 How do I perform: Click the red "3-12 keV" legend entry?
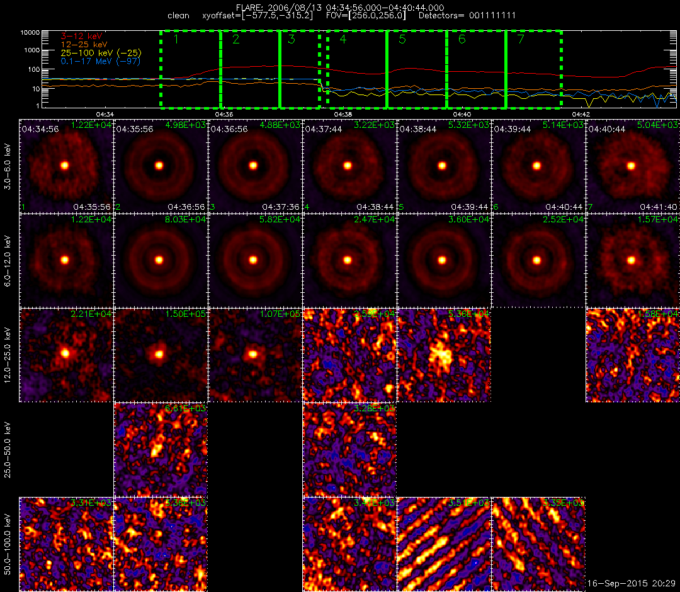click(81, 36)
